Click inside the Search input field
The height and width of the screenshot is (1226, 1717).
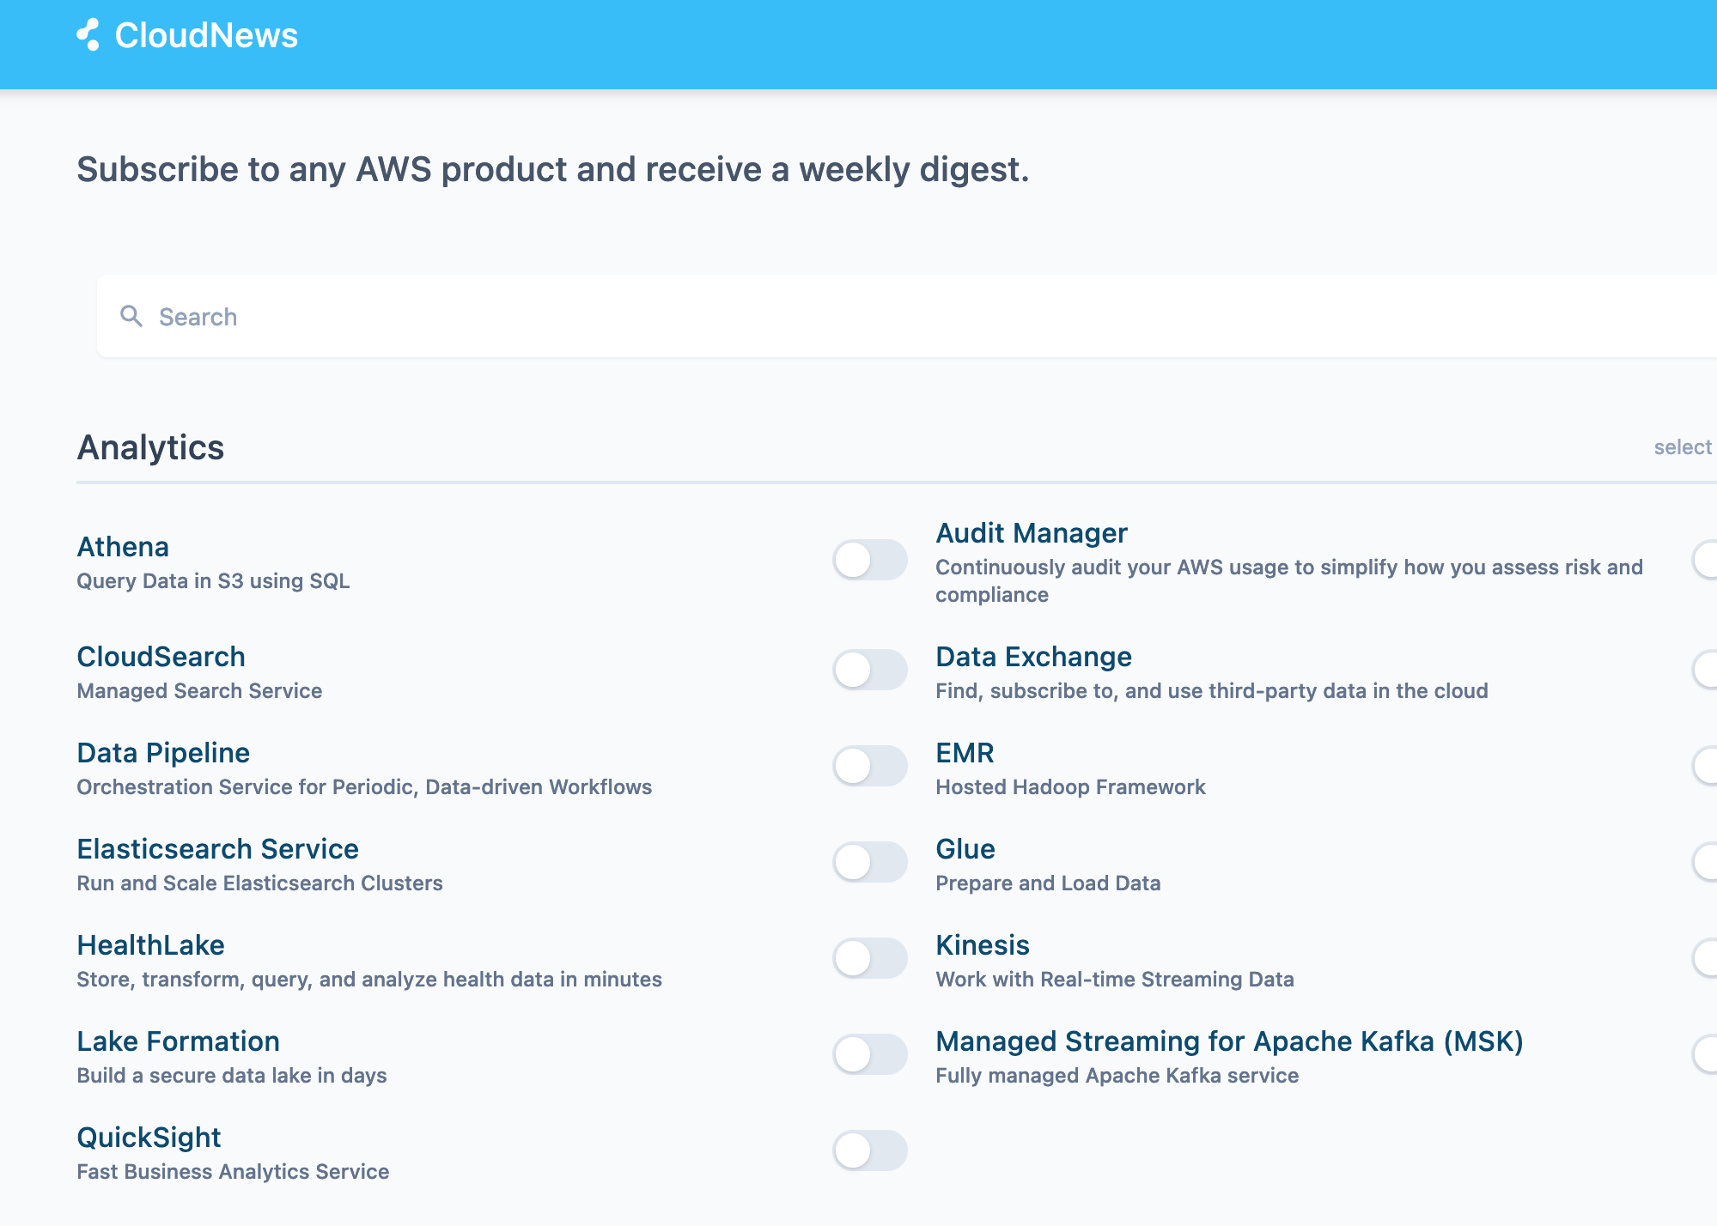pos(515,316)
